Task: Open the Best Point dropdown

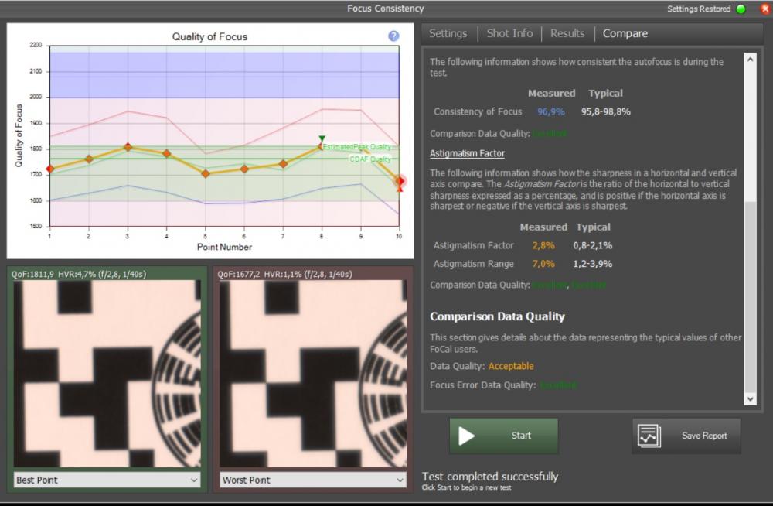Action: [107, 480]
